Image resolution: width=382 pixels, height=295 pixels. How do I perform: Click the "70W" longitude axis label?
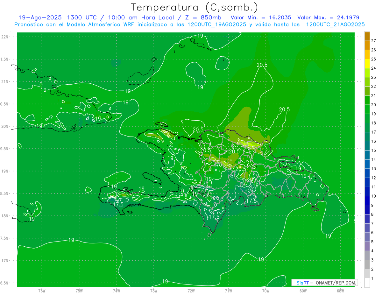[266, 291]
